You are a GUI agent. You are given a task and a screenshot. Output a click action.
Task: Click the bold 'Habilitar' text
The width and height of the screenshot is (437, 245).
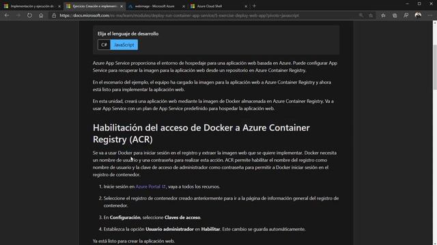pos(210,229)
